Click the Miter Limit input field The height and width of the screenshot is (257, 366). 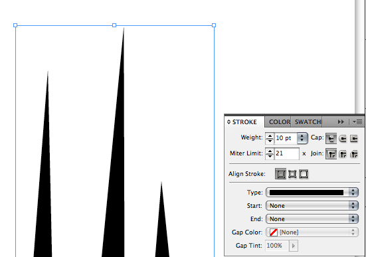(x=287, y=153)
